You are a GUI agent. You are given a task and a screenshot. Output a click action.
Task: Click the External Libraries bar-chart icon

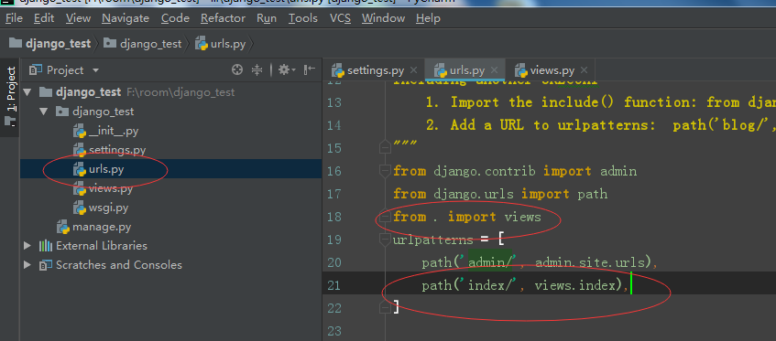click(46, 246)
